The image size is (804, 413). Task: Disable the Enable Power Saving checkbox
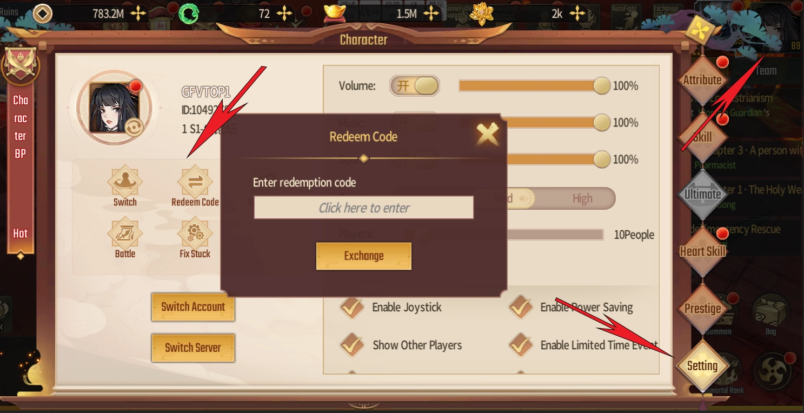521,307
